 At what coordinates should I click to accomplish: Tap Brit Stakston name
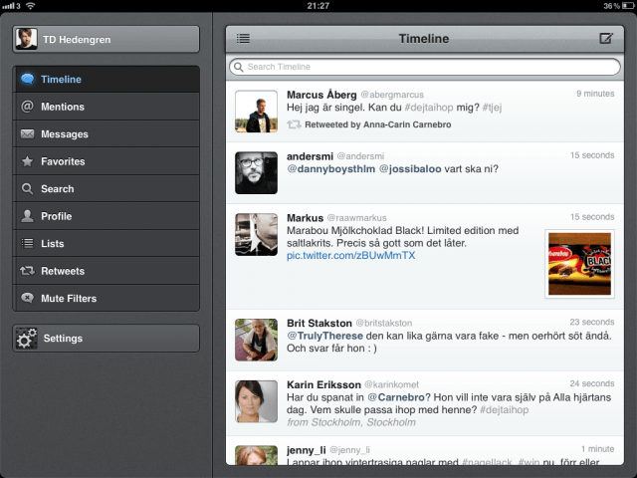[x=319, y=323]
